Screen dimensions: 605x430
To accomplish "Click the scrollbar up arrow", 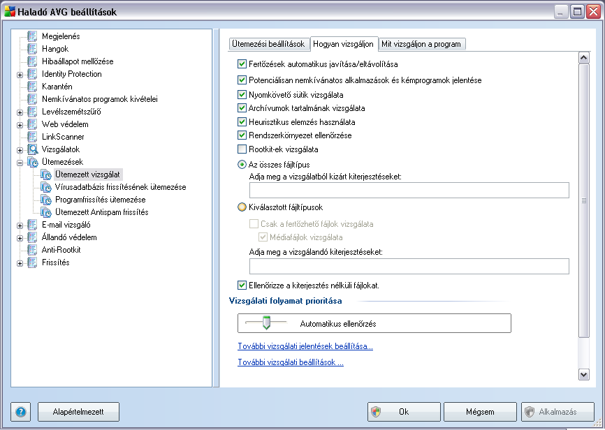I will pyautogui.click(x=584, y=58).
